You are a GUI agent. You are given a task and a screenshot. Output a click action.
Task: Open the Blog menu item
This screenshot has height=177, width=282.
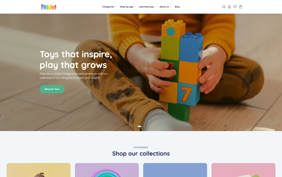(177, 7)
